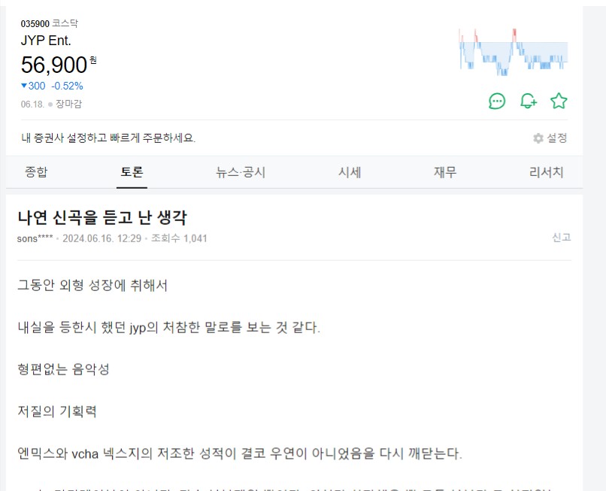The image size is (606, 491).
Task: Open the 뉴스·공시 tab
Action: tap(240, 172)
